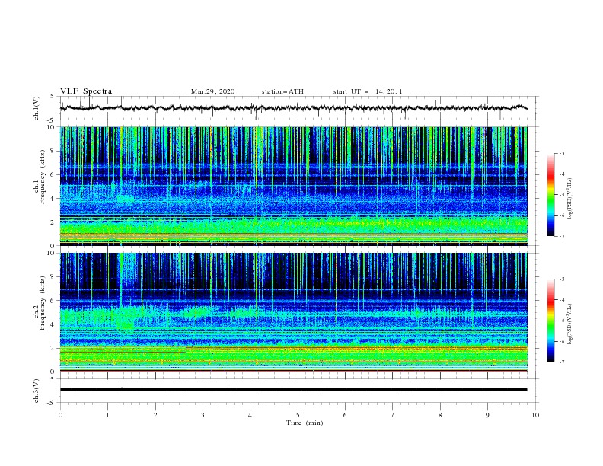Click time axis tick label "10" at right

point(535,415)
